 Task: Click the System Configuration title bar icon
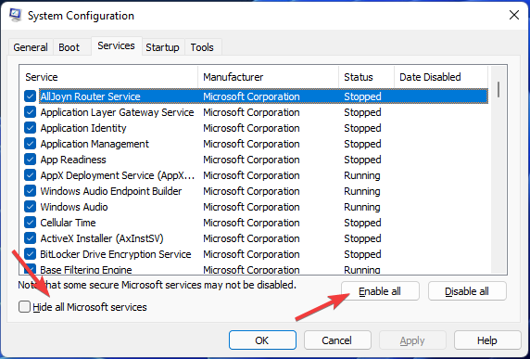pyautogui.click(x=16, y=16)
